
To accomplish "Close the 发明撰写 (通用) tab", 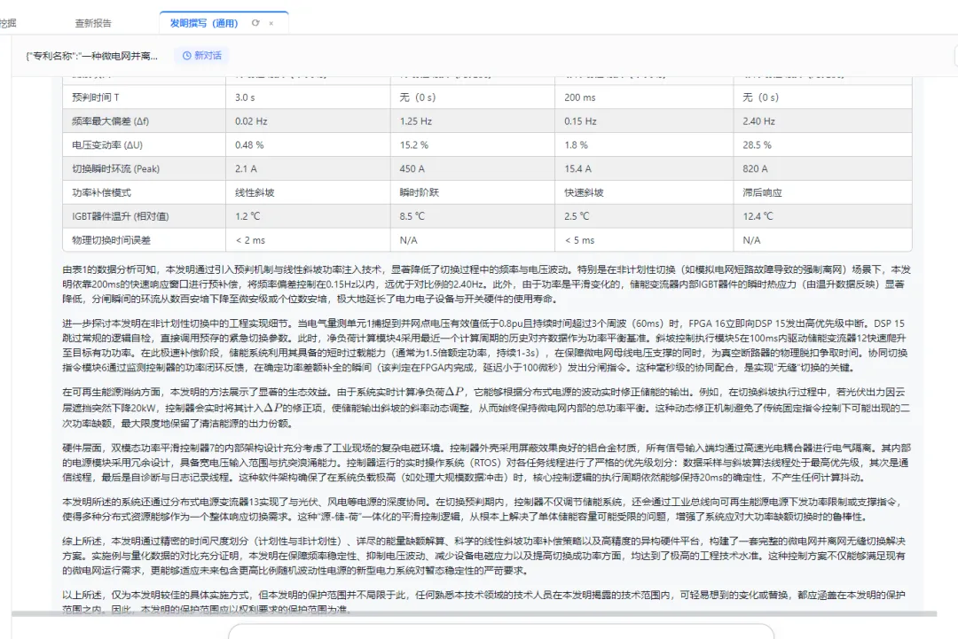I will point(271,23).
